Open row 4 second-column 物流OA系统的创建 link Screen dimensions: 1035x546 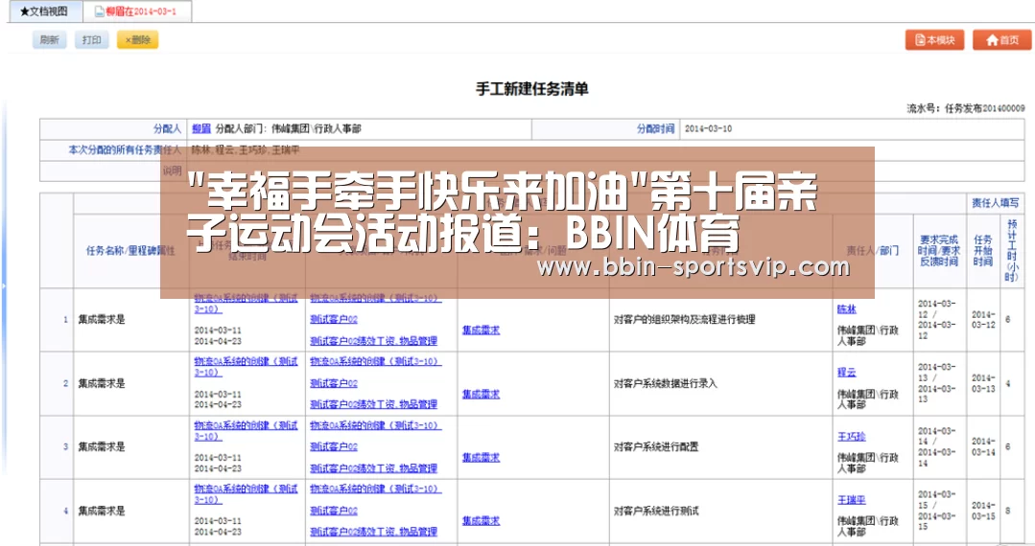pyautogui.click(x=246, y=494)
